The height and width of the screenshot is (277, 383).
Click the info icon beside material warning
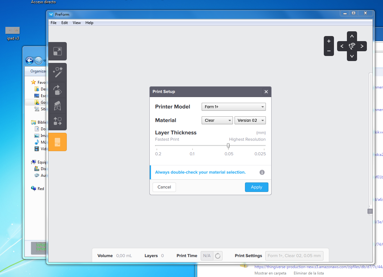(262, 172)
